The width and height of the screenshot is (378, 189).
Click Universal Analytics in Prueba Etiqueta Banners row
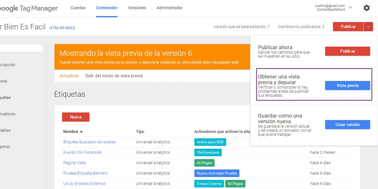point(153,173)
